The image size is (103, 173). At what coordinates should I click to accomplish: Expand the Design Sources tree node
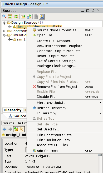[x=4, y=23]
